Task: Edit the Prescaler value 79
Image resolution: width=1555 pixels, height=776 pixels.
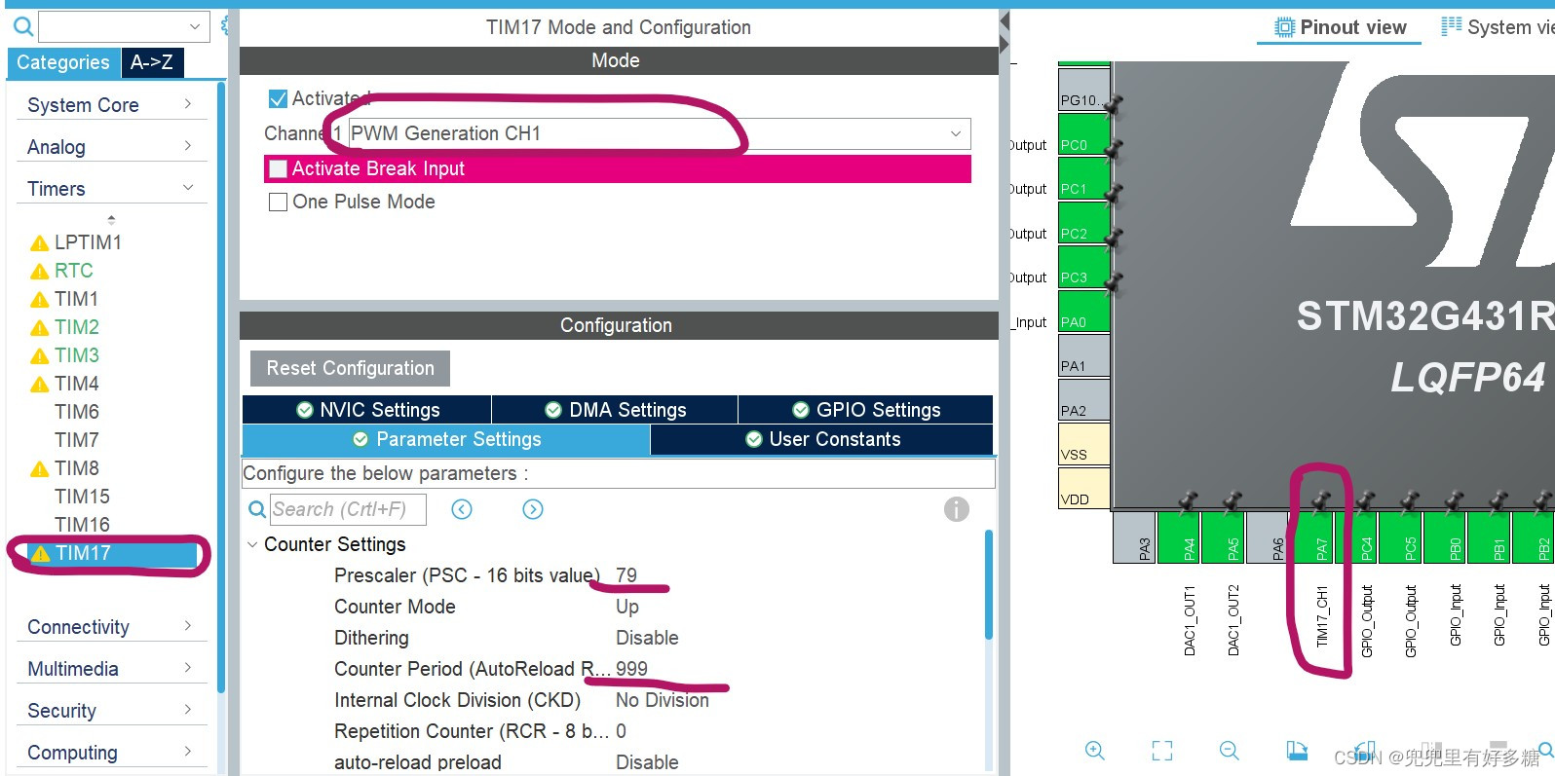Action: point(626,575)
